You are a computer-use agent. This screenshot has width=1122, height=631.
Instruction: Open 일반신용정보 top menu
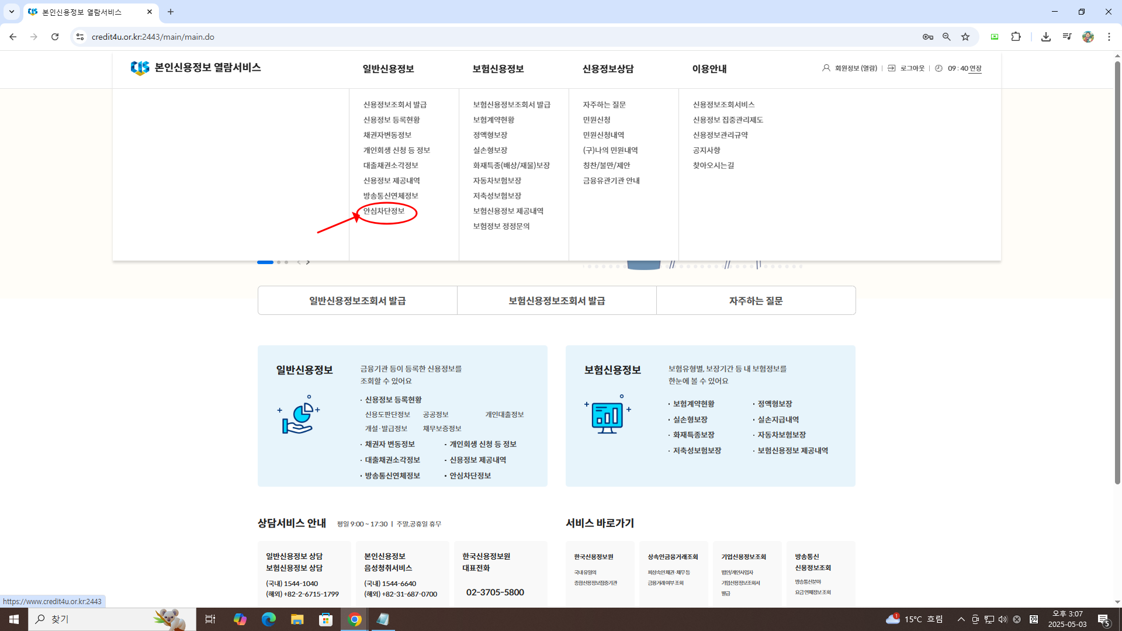click(x=388, y=69)
